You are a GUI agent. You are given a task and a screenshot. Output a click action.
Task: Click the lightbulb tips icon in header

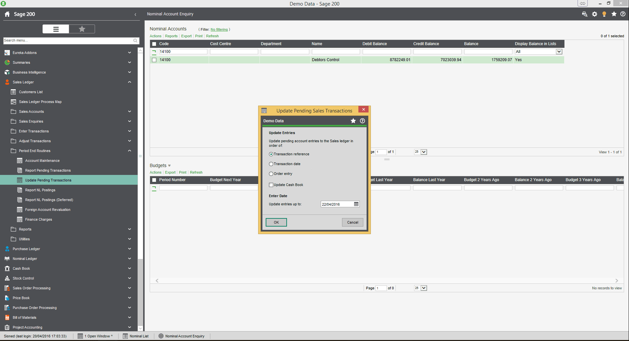pos(604,14)
